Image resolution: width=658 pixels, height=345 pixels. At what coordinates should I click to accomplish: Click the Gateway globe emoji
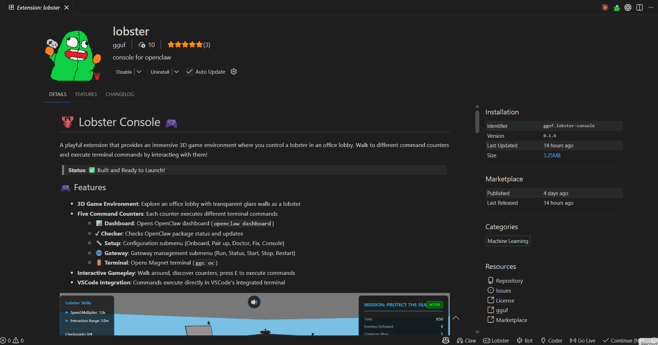coord(99,253)
